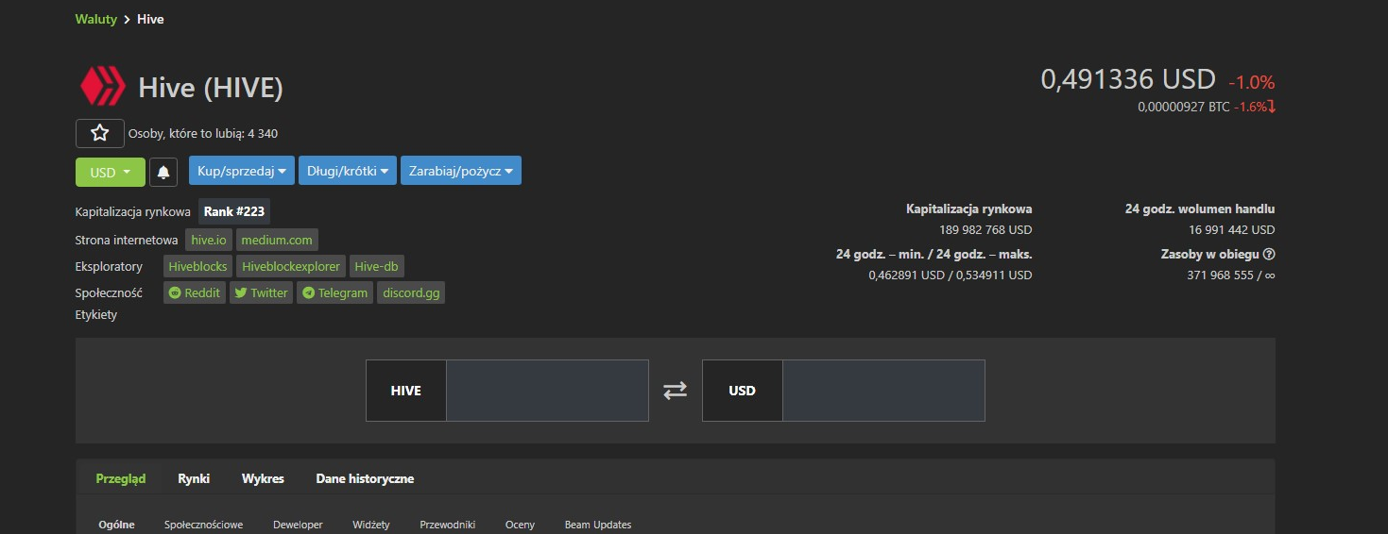Open the Widżety sub-tab

[371, 525]
